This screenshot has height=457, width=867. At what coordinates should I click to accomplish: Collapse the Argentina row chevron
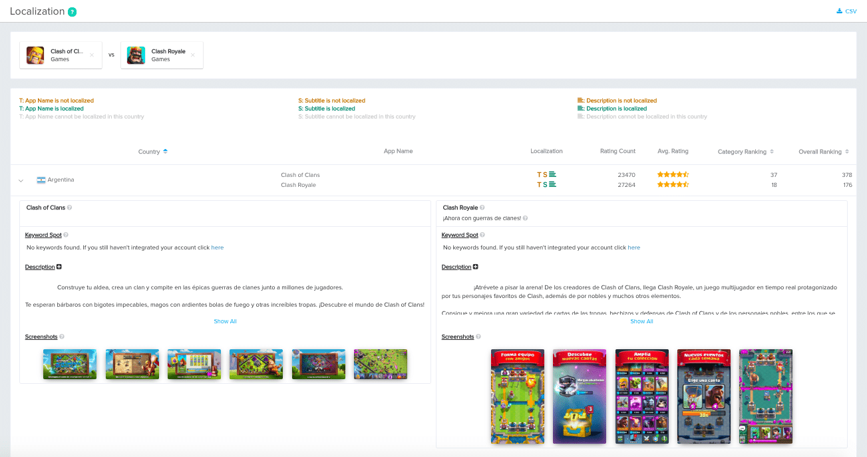[21, 180]
